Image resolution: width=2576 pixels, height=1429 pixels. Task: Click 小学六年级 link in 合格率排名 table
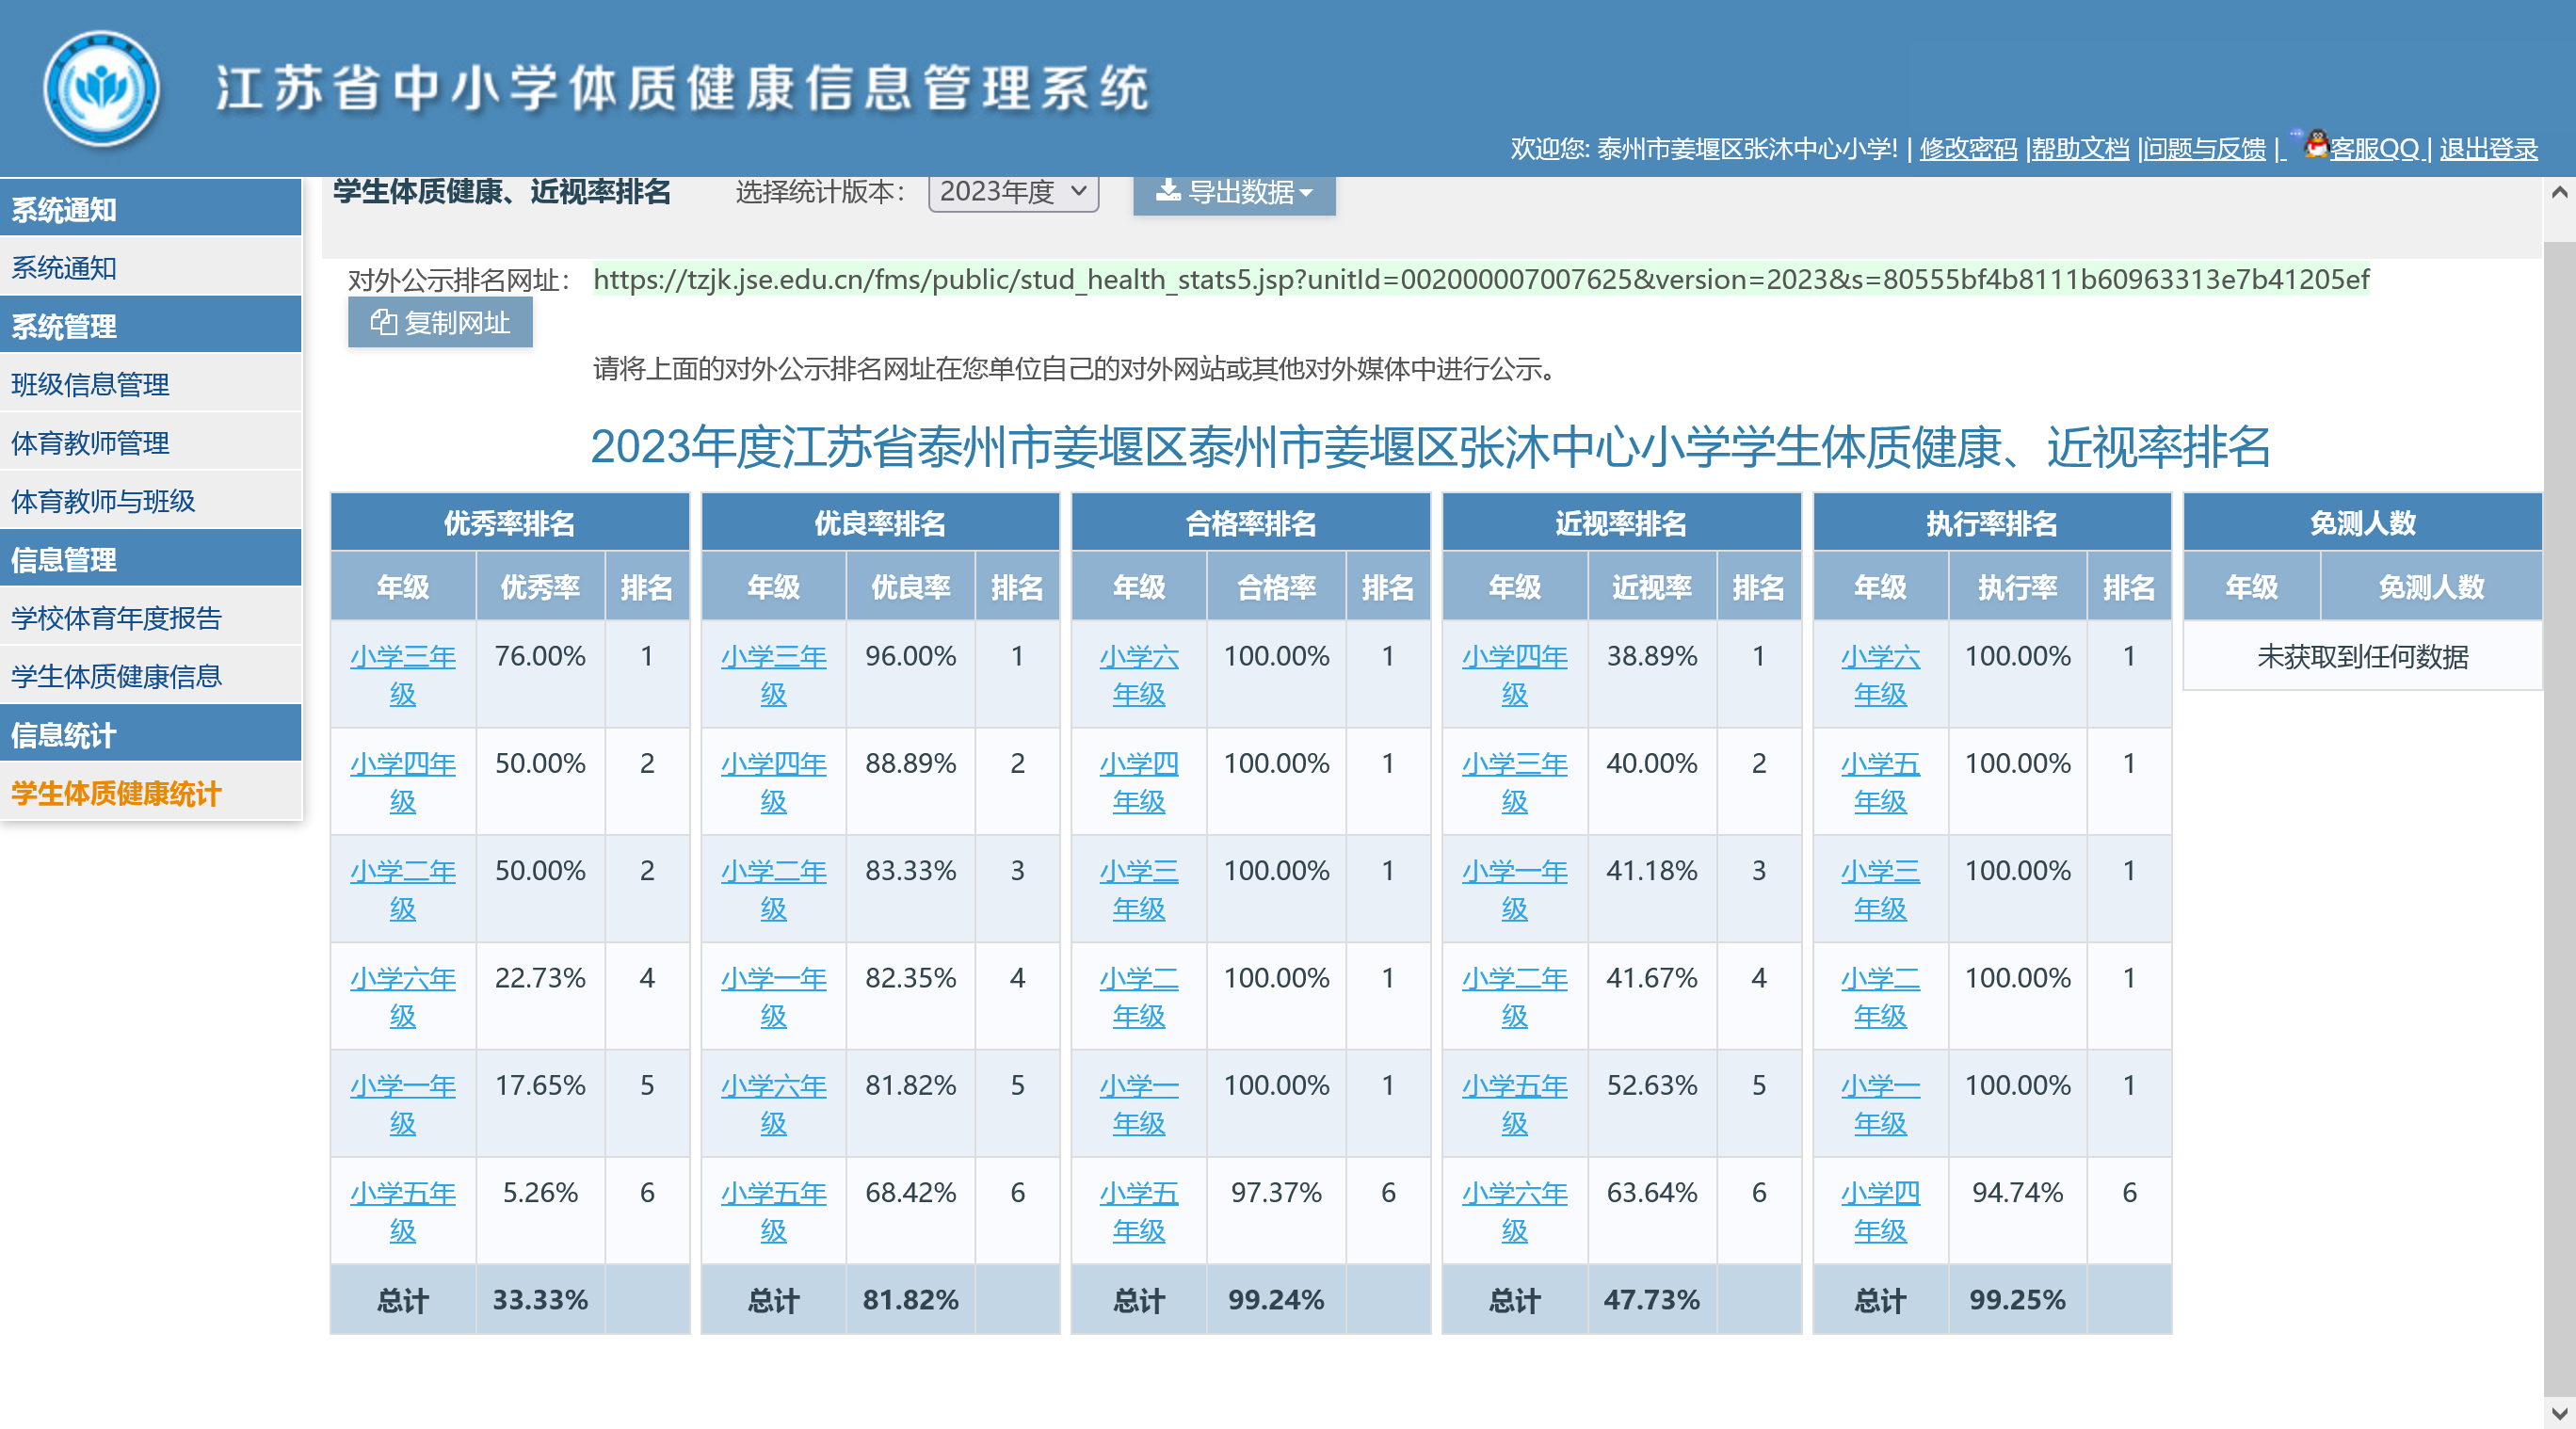(1139, 675)
